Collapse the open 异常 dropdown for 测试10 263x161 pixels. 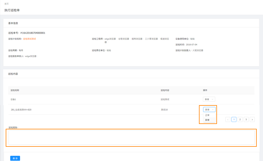pos(209,109)
